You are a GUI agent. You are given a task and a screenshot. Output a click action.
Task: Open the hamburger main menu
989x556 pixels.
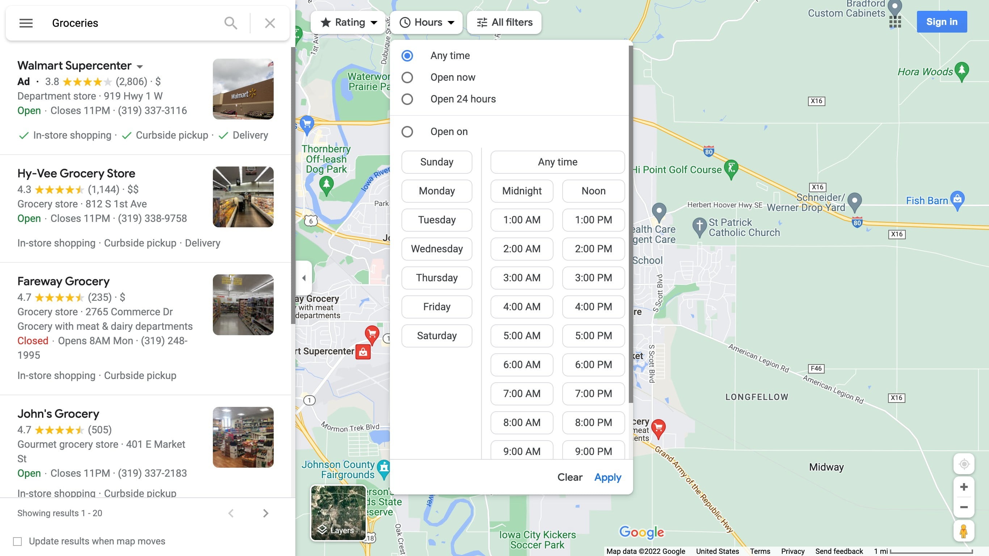point(26,23)
